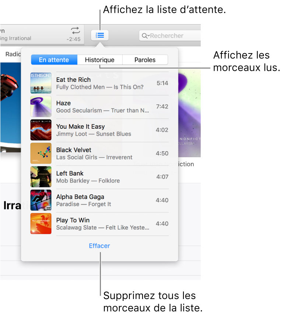Viewport: 304px width, 316px height.
Task: Click the 5:14 duration of Eat the Rich
Action: point(163,83)
